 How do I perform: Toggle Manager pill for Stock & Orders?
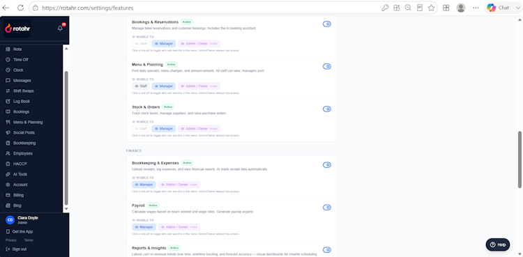[x=164, y=129]
